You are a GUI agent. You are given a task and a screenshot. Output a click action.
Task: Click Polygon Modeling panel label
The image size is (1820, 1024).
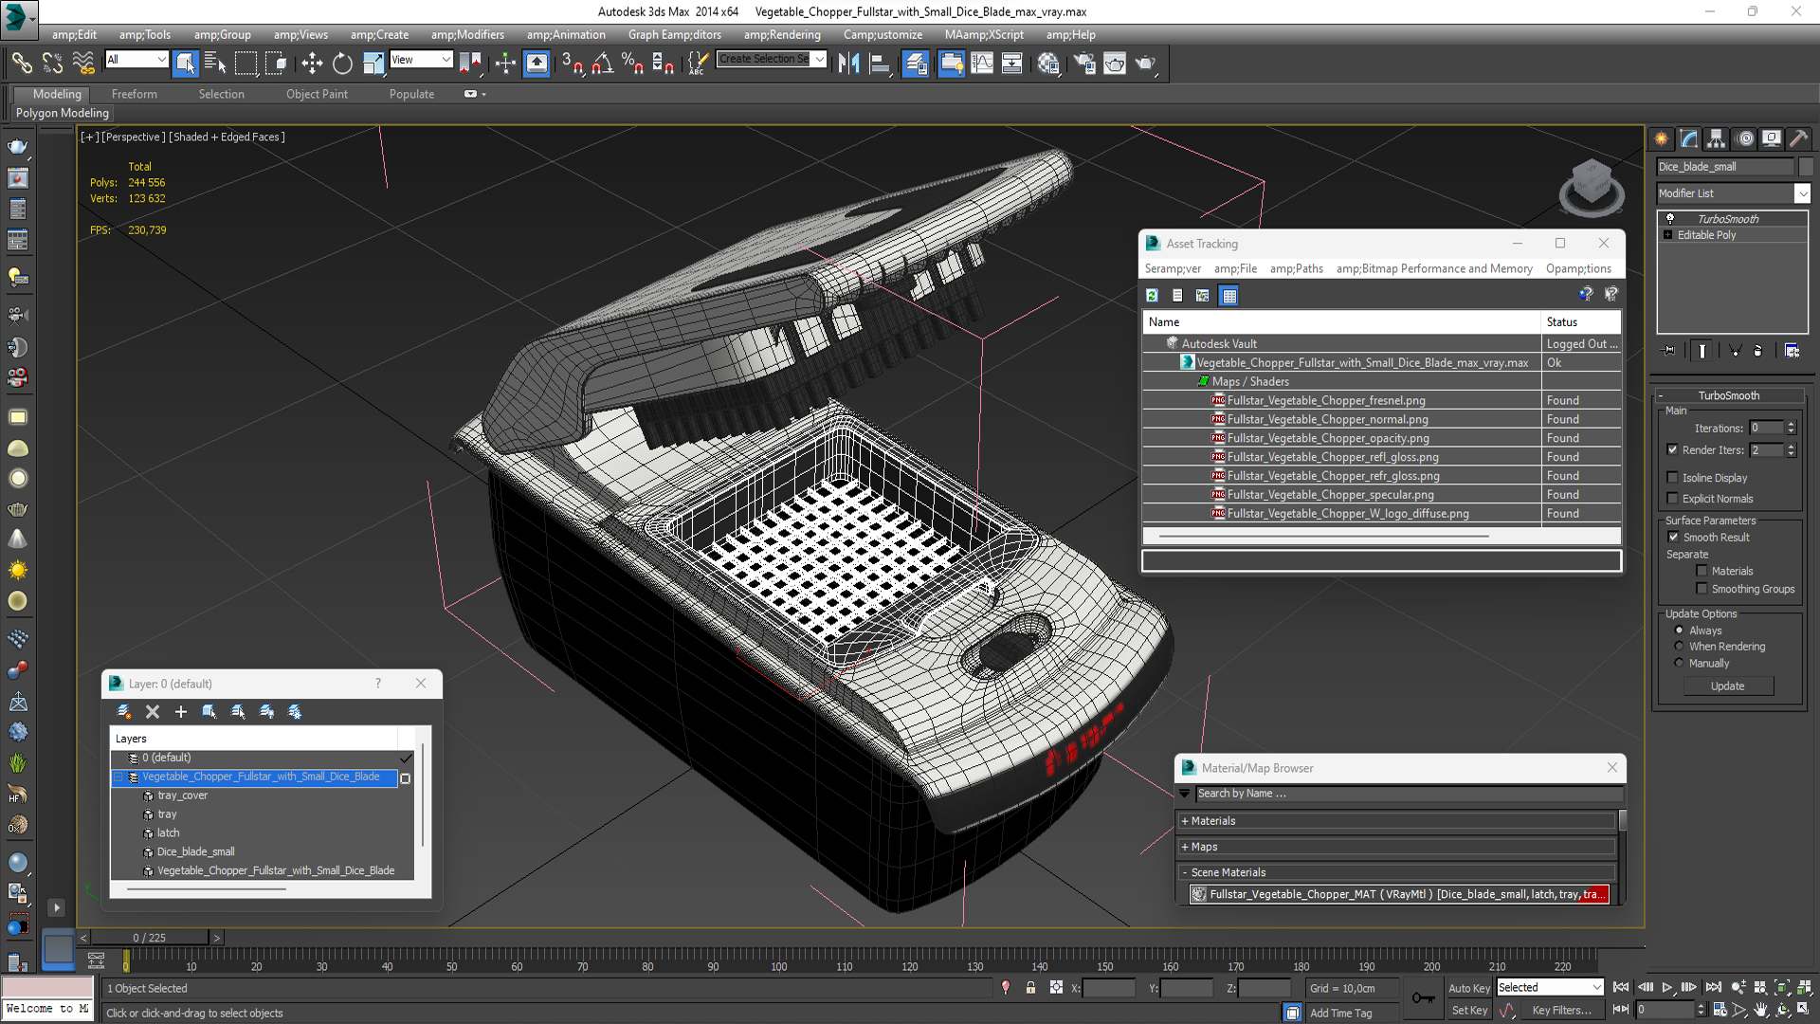coord(63,113)
